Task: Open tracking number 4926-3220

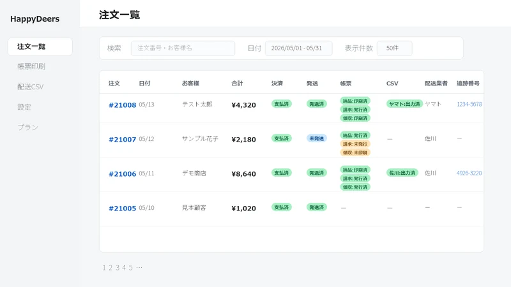Action: point(469,173)
